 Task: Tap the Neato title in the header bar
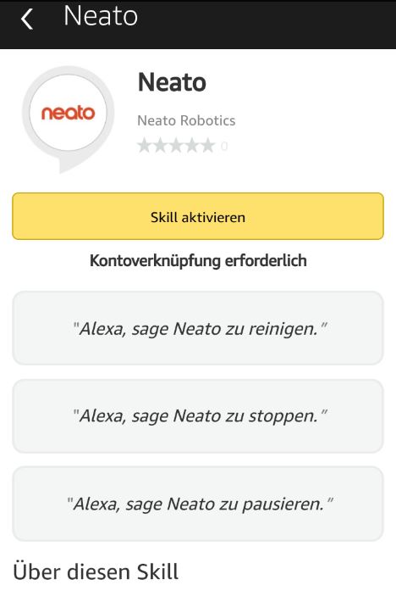coord(101,16)
